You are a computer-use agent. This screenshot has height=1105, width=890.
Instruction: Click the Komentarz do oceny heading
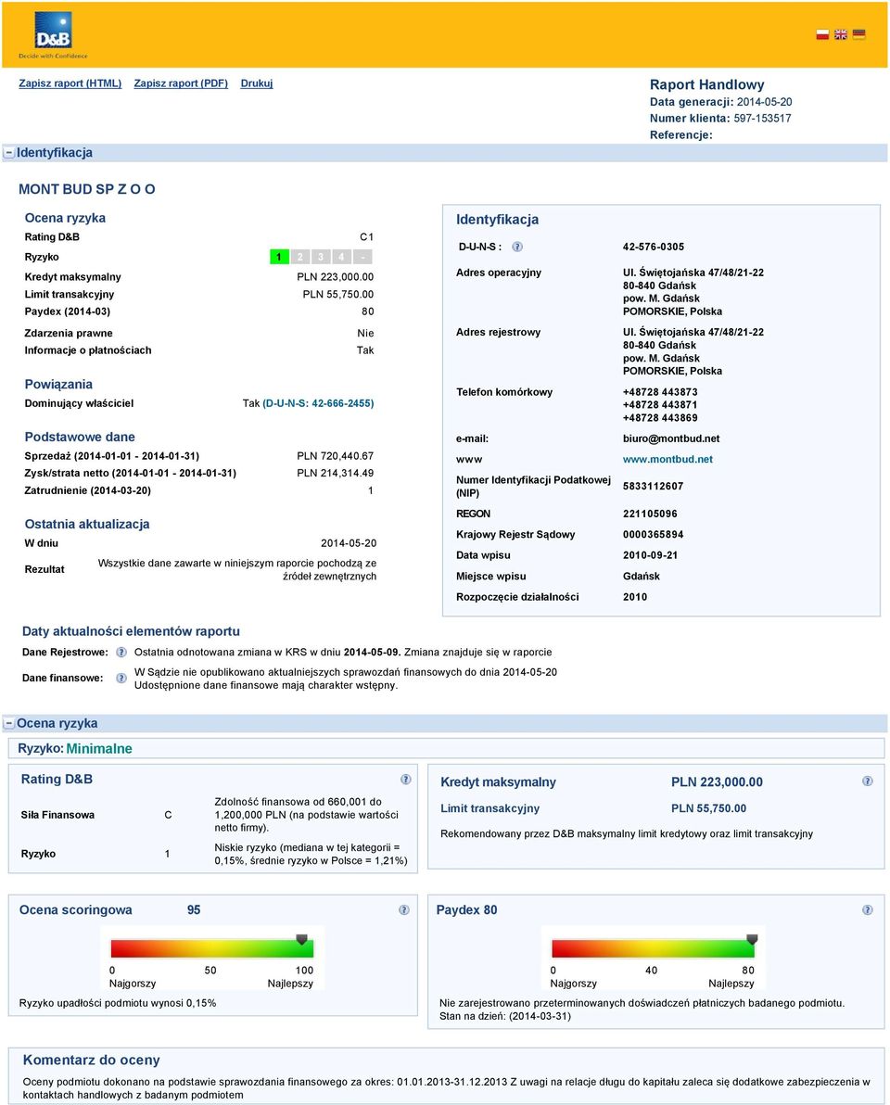[92, 1061]
